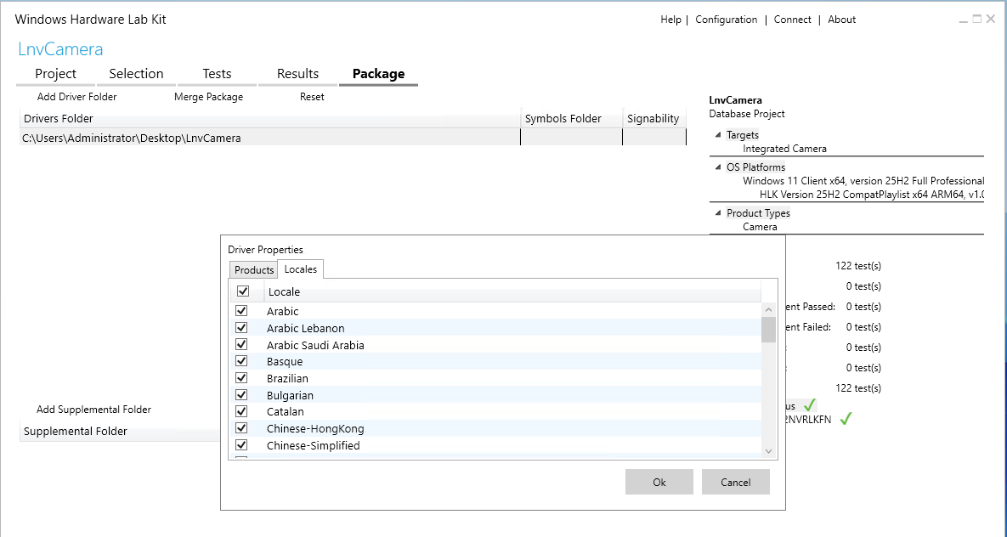This screenshot has width=1007, height=537.
Task: Click the green checkmark beside RNVRLKFN
Action: click(846, 419)
